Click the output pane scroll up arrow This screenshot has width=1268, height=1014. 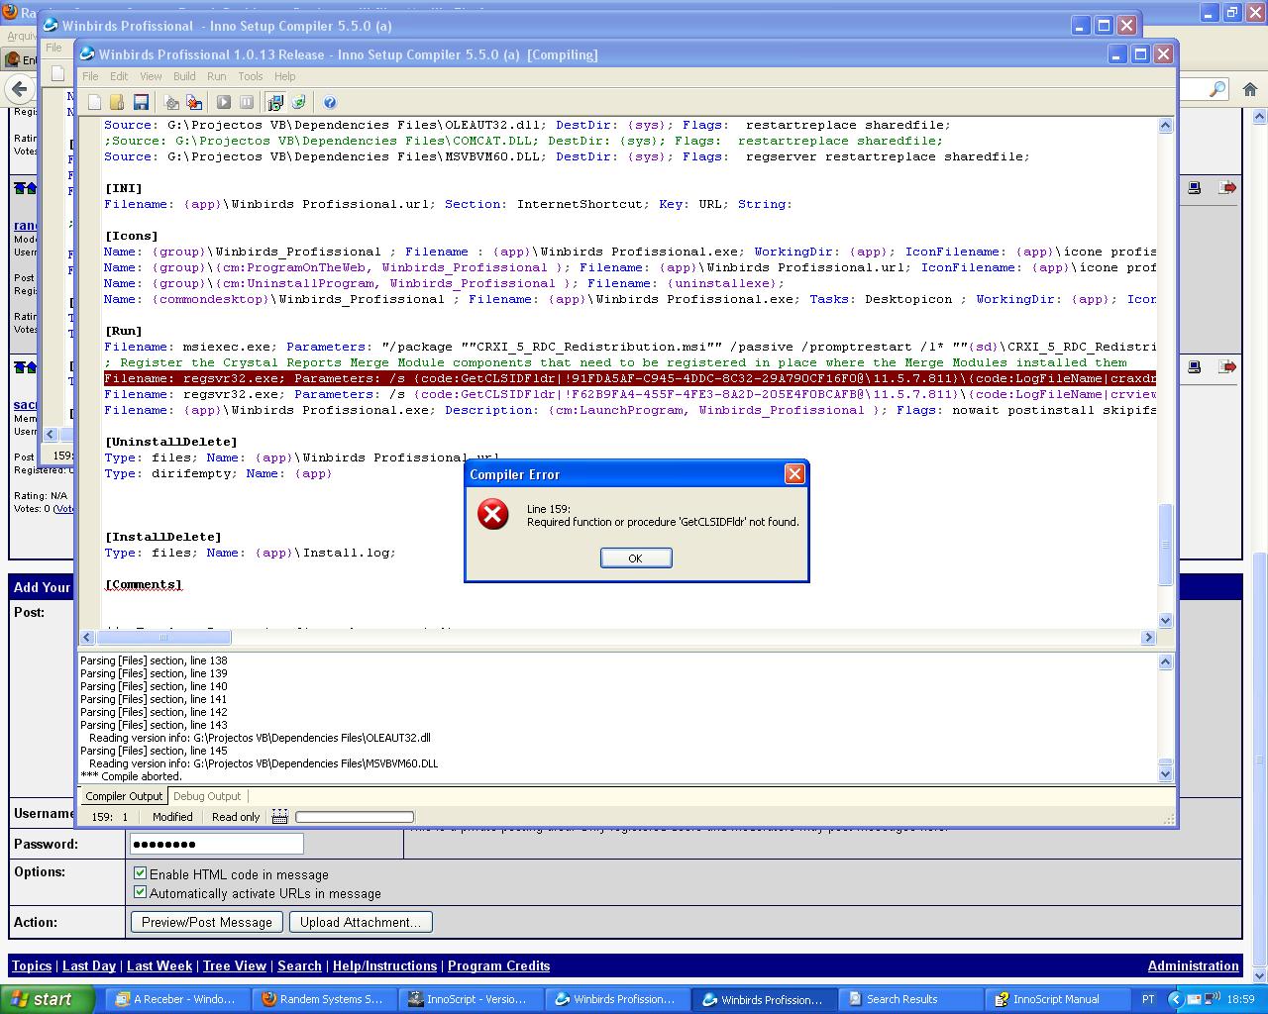[1165, 661]
